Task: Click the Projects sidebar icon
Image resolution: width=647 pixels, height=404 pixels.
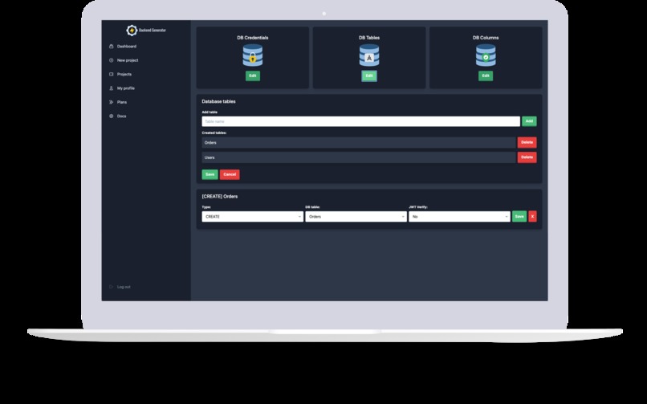Action: point(111,74)
